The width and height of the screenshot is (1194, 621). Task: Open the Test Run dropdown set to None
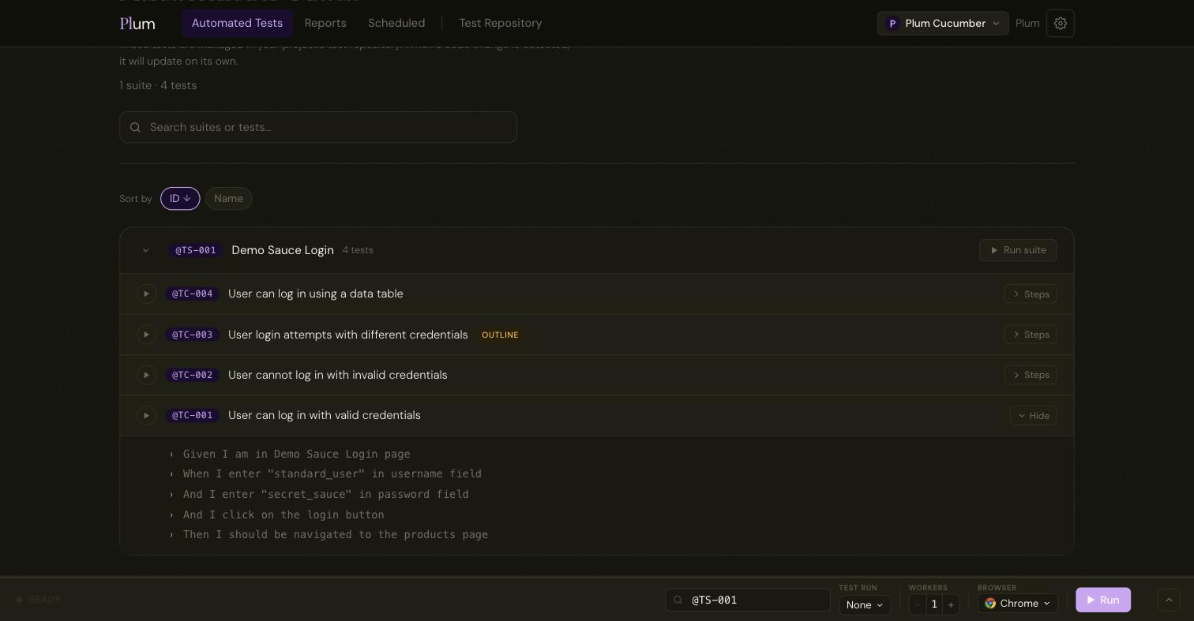coord(865,604)
